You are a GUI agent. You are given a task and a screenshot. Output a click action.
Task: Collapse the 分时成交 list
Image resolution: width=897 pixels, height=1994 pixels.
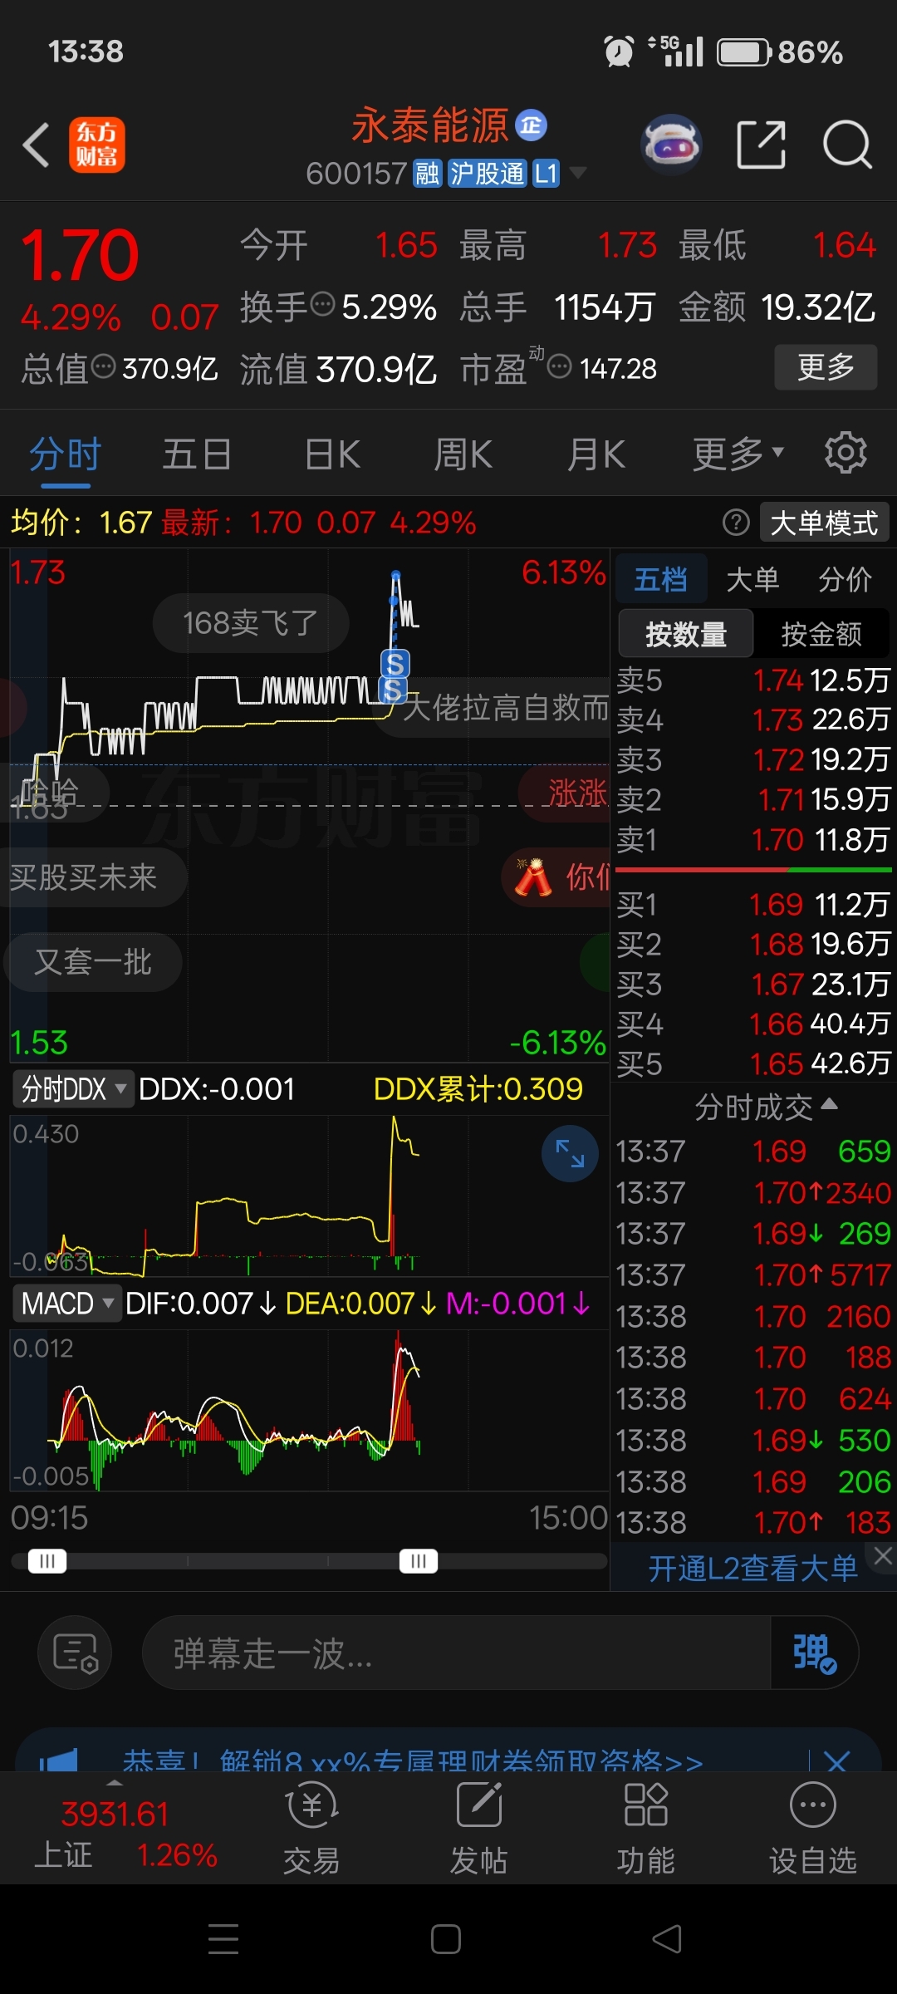(x=765, y=1107)
